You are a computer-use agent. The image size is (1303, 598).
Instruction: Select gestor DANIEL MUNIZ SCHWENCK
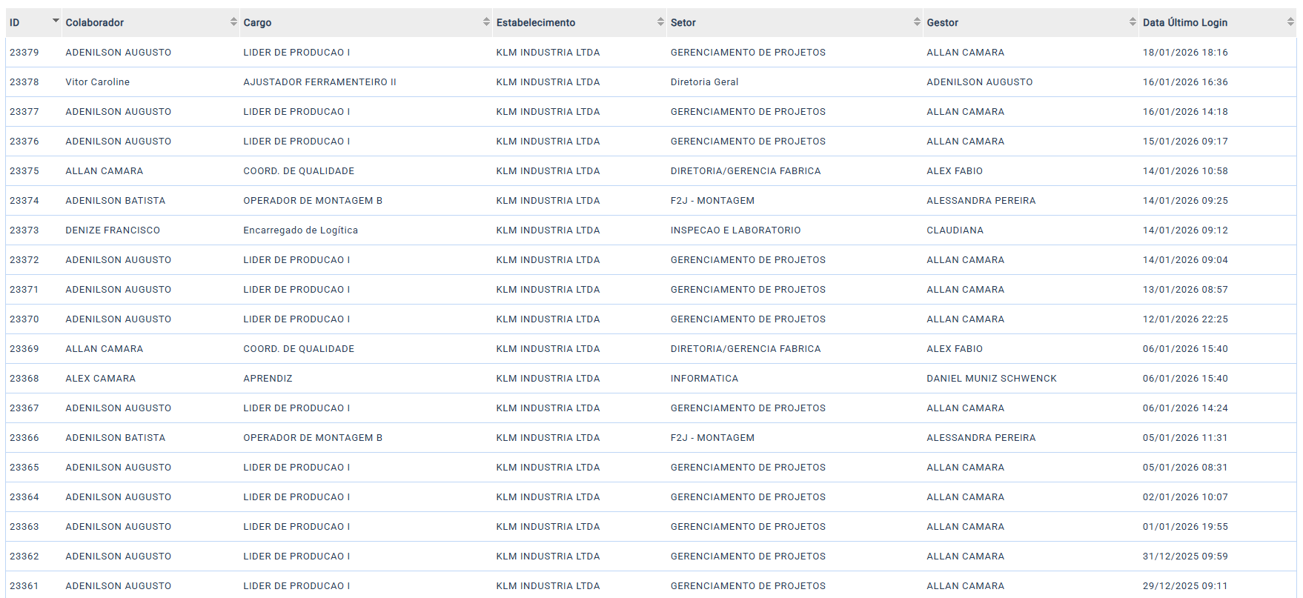pos(991,379)
